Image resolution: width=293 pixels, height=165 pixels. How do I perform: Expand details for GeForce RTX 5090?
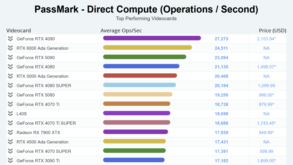pyautogui.click(x=10, y=57)
